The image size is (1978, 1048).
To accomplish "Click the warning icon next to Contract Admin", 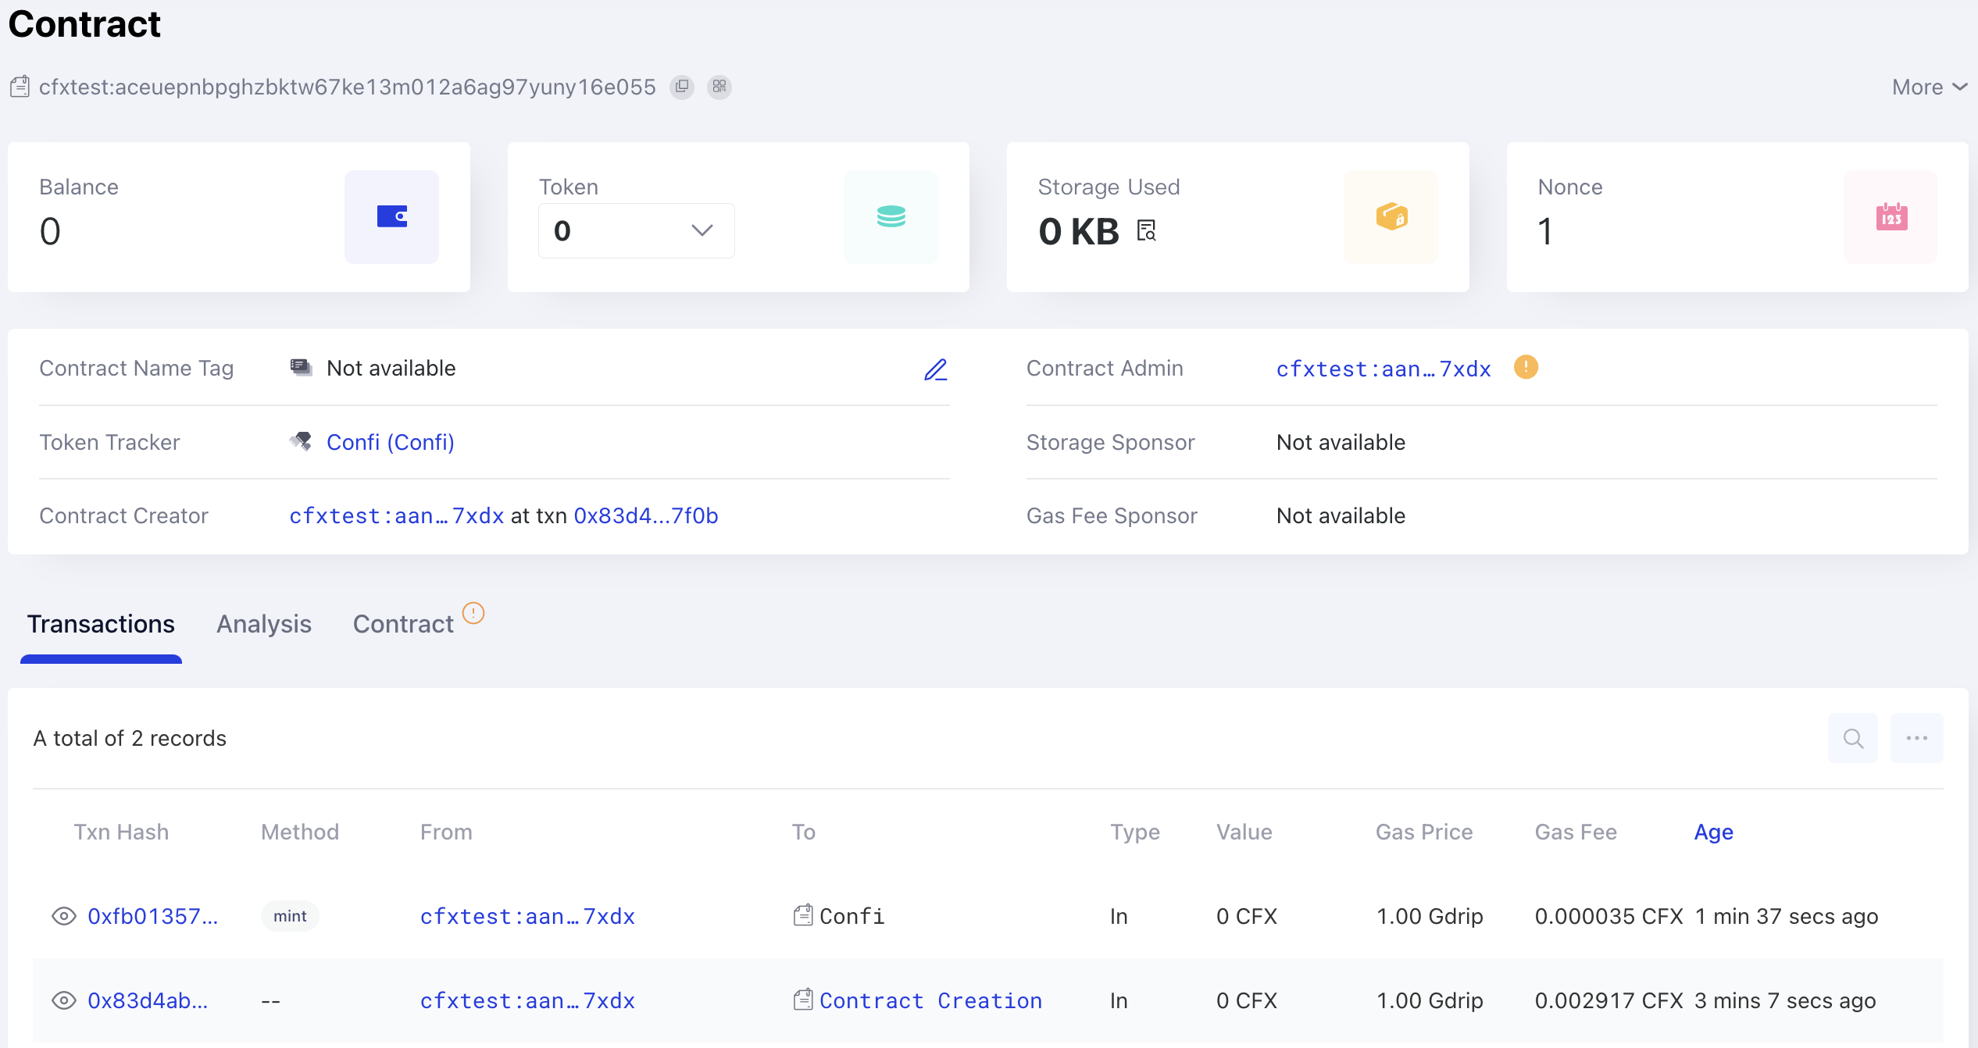I will point(1526,368).
